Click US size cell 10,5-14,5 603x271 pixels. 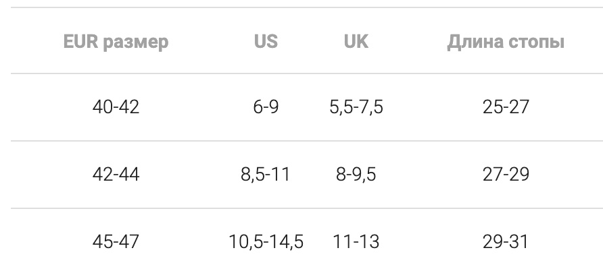pos(266,241)
